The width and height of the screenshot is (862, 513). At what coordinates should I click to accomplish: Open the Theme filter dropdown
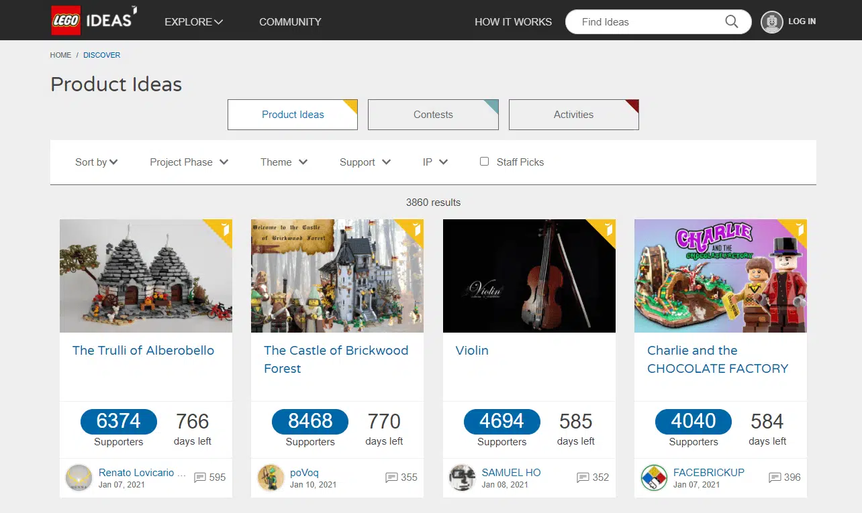283,162
